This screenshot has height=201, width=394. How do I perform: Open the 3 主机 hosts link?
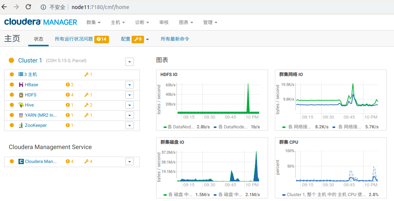[31, 75]
